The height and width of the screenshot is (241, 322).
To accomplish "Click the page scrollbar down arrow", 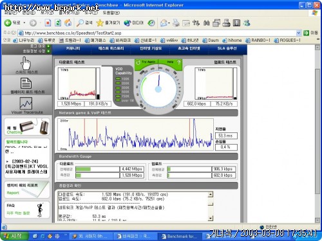I will [x=317, y=220].
